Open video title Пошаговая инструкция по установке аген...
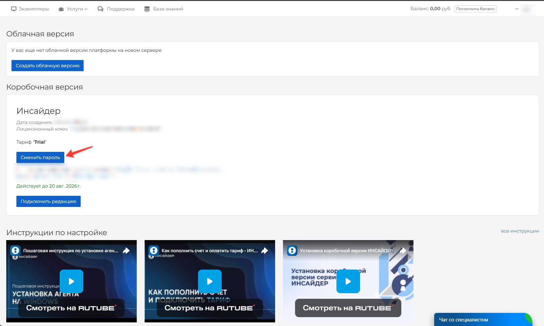Viewport: 544px width, 326px height. (x=71, y=251)
